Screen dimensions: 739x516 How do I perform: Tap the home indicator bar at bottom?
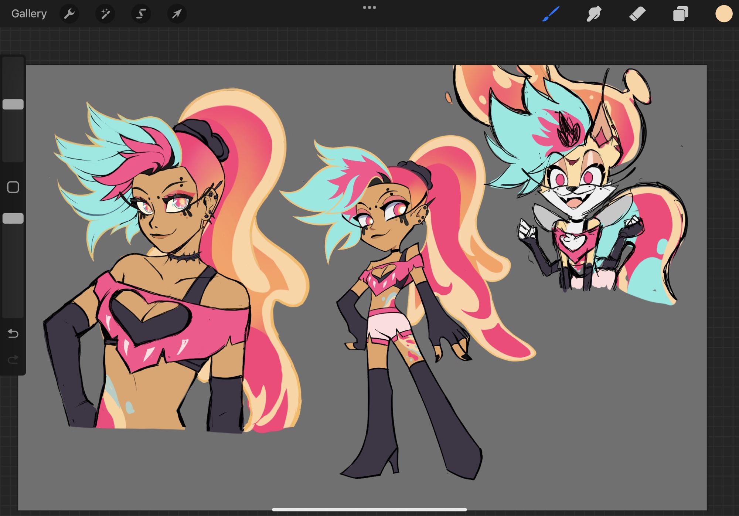[x=369, y=509]
